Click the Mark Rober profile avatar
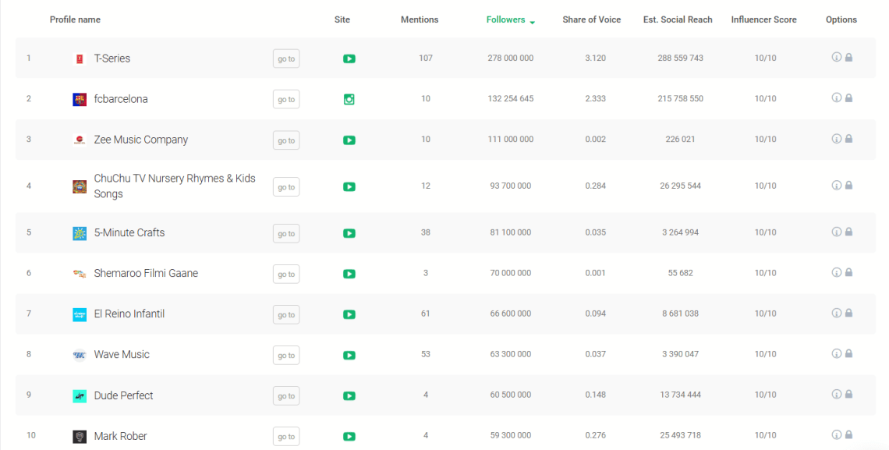This screenshot has height=450, width=889. pyautogui.click(x=80, y=437)
